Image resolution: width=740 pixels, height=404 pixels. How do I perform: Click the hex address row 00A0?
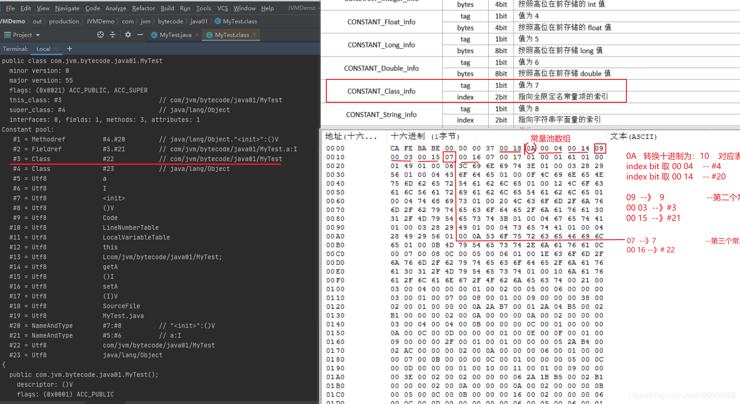[x=335, y=236]
